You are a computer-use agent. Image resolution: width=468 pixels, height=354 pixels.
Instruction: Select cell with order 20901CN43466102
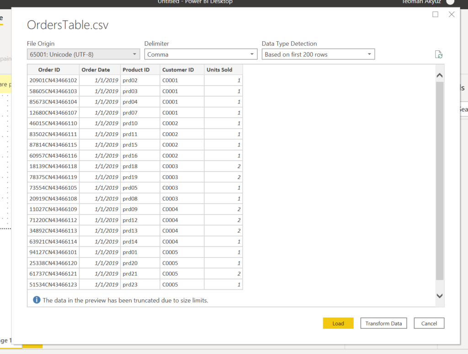coord(53,81)
